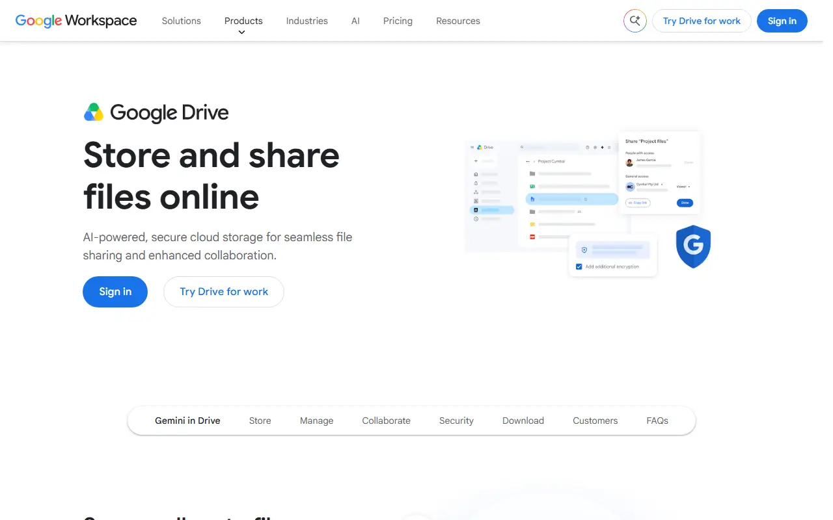
Task: Click the "AI-powered, secure cloud storage" description
Action: click(218, 246)
